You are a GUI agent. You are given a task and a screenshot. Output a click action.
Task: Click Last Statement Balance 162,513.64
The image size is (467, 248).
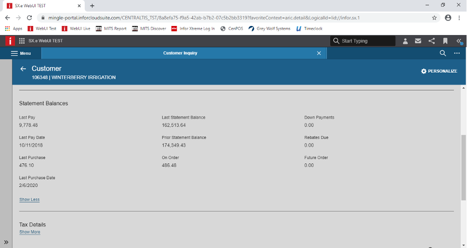(x=174, y=125)
